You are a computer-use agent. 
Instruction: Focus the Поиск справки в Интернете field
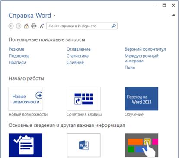coord(82,26)
